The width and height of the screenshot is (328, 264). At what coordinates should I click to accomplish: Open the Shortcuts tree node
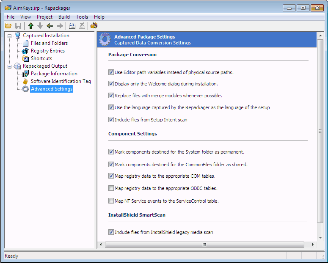pos(41,58)
